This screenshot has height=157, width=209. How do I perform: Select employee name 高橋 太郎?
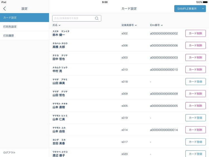pyautogui.click(x=59, y=47)
